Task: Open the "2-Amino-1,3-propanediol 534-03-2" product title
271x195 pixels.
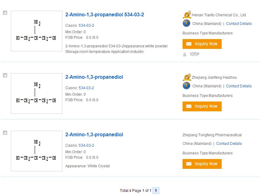Action: [x=105, y=14]
